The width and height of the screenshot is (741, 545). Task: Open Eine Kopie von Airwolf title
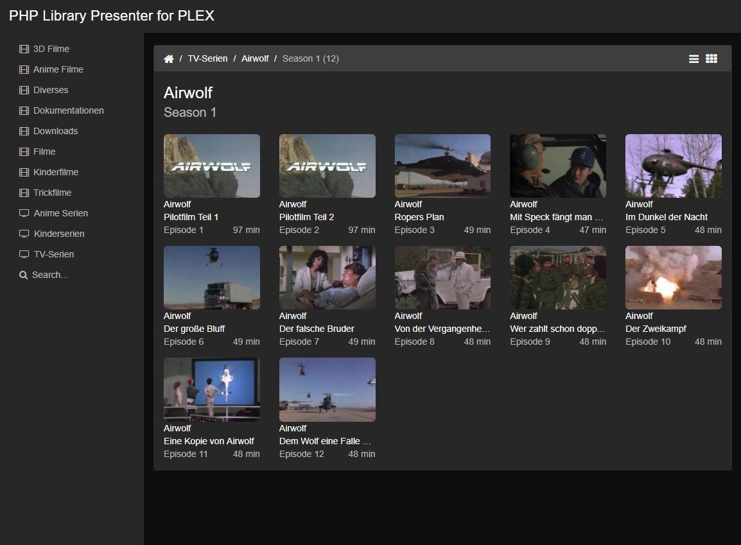[x=209, y=441]
